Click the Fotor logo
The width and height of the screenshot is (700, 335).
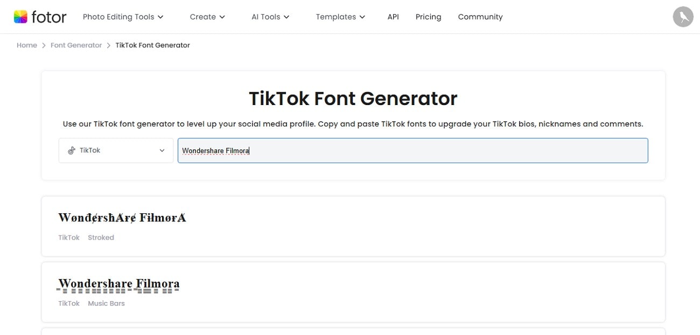(x=40, y=17)
